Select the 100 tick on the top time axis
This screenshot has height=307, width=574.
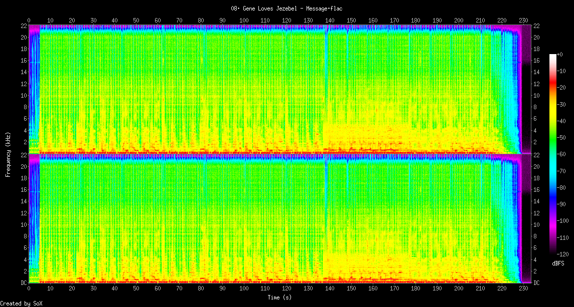coord(244,20)
